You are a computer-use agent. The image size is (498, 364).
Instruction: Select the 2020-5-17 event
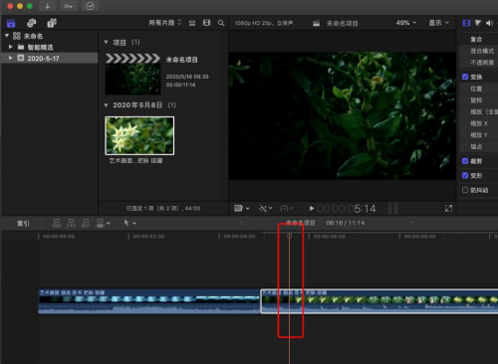point(50,59)
